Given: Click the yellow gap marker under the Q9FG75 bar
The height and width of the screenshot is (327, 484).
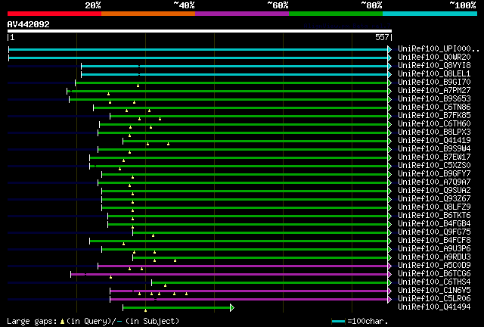Looking at the screenshot, I should click(x=153, y=235).
